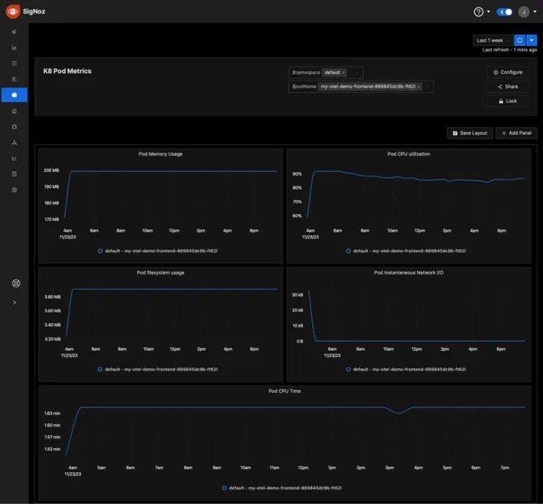Open Service Map icon in sidebar
The image size is (543, 504).
pyautogui.click(x=14, y=143)
